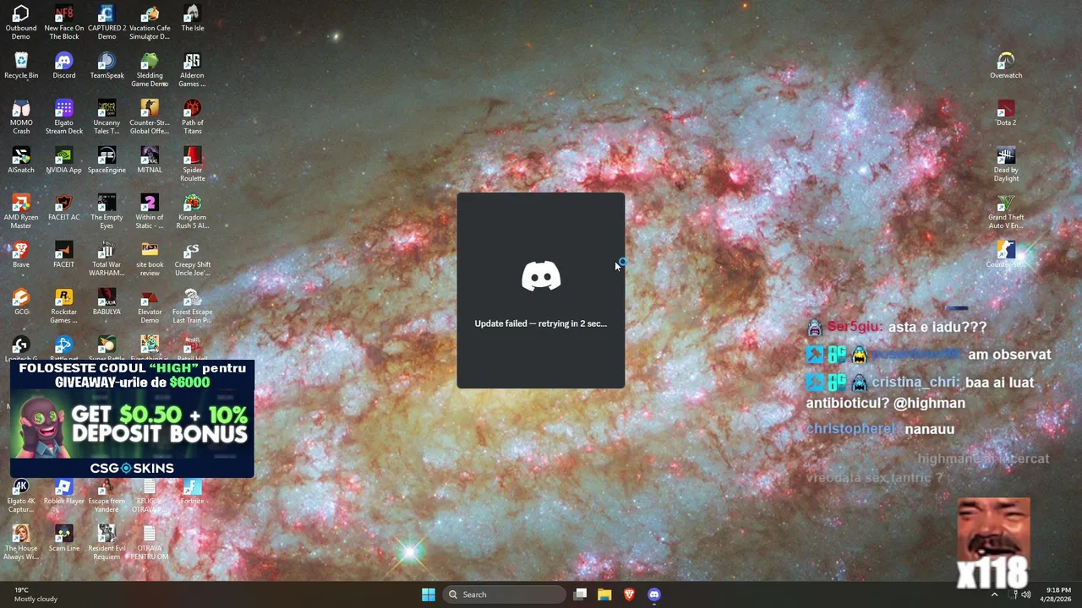Click the GCG desktop shortcut
This screenshot has width=1082, height=608.
click(x=21, y=302)
